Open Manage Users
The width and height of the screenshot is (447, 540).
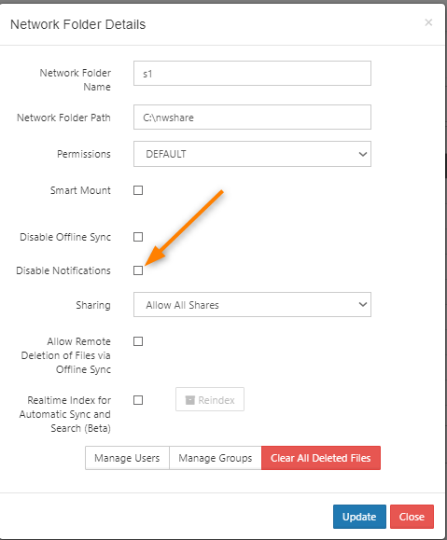[127, 458]
